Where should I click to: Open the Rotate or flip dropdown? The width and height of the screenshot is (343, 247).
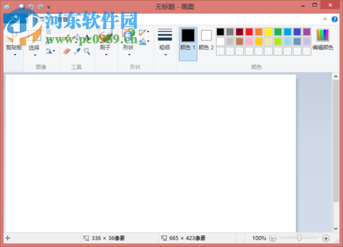pyautogui.click(x=50, y=51)
